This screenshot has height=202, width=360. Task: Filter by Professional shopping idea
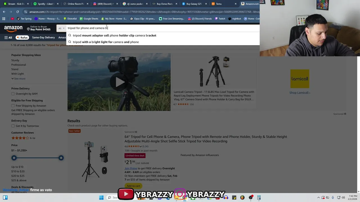(19, 65)
